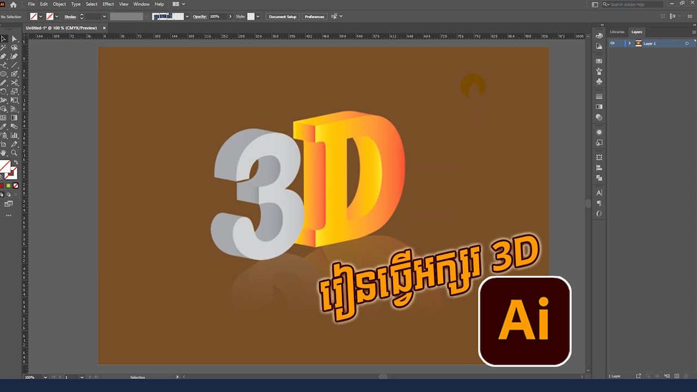Open the Color panel palette icon
Screen dimensions: 697x392
pyautogui.click(x=600, y=36)
